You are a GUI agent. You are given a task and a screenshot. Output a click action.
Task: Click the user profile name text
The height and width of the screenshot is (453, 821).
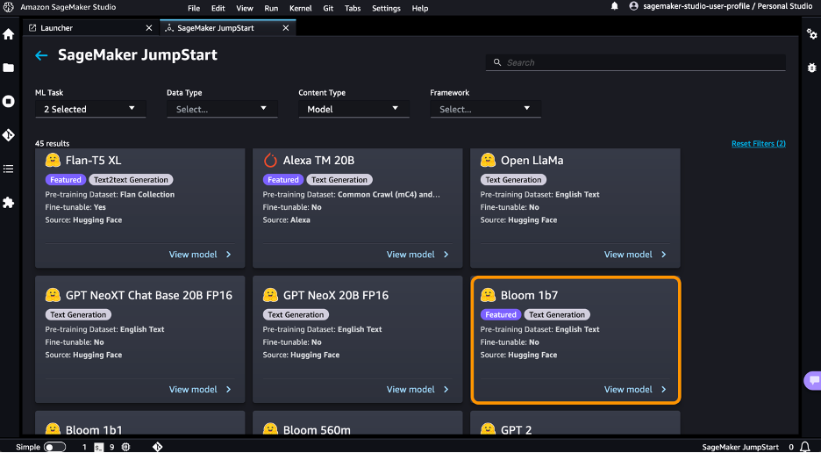[728, 6]
